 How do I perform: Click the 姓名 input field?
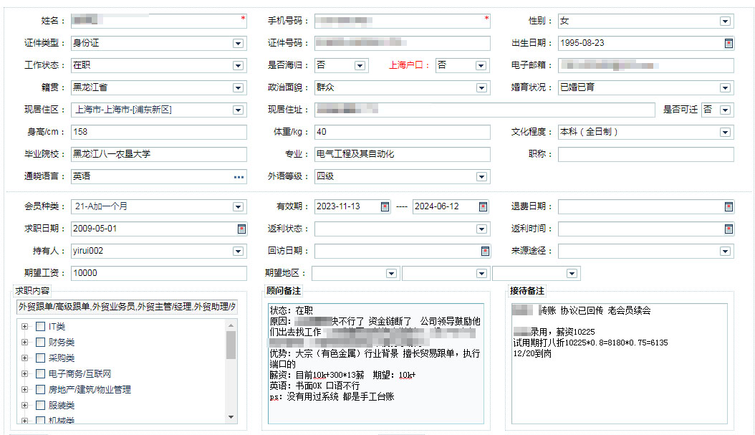(159, 21)
